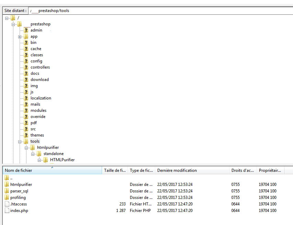293x225 pixels.
Task: Click the root folder icon in the tree
Action: point(13,18)
